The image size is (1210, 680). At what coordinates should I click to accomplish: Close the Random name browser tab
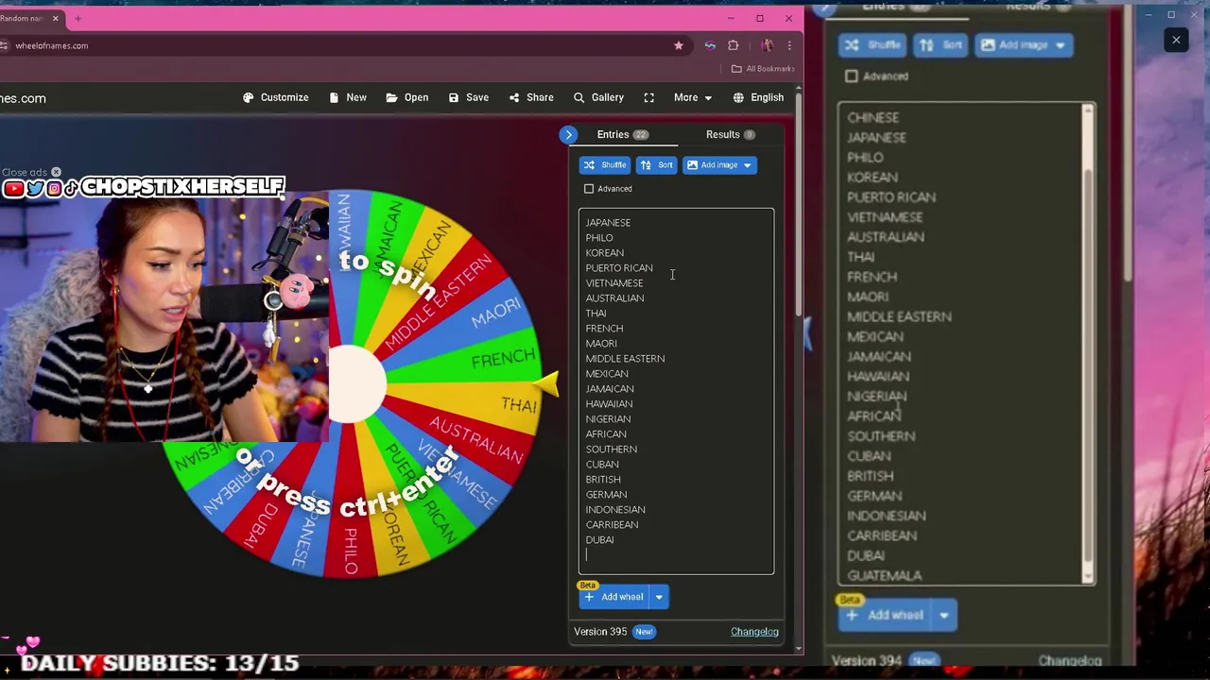click(55, 18)
